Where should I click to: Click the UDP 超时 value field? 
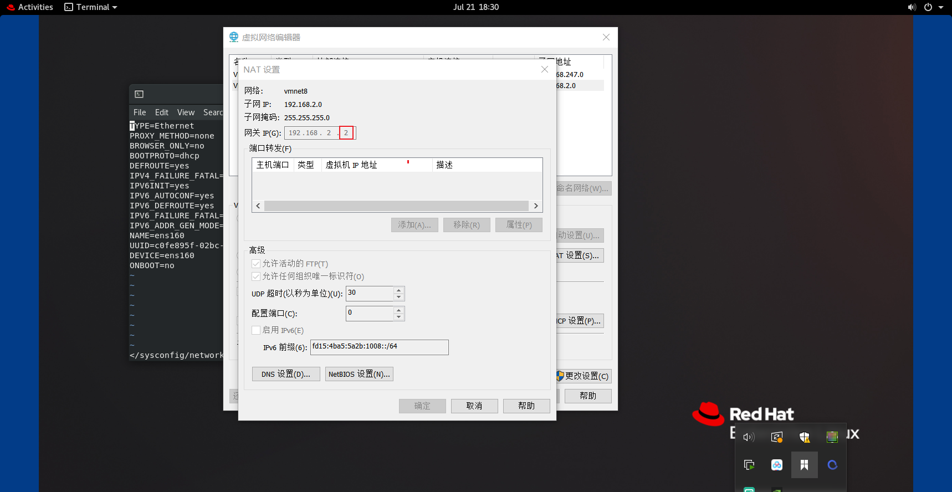click(x=370, y=293)
